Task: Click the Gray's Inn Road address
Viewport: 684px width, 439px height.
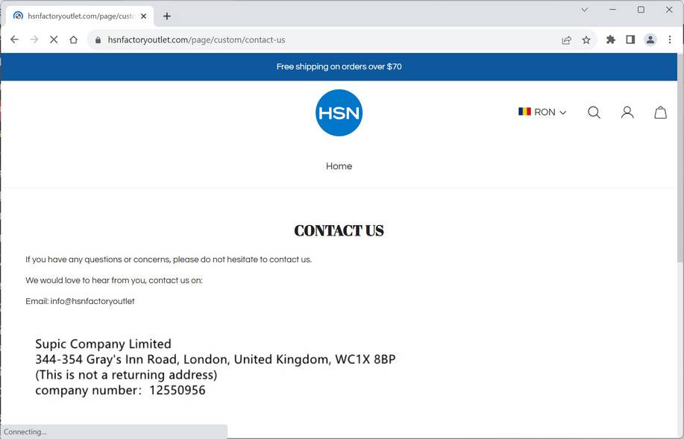Action: pos(215,359)
